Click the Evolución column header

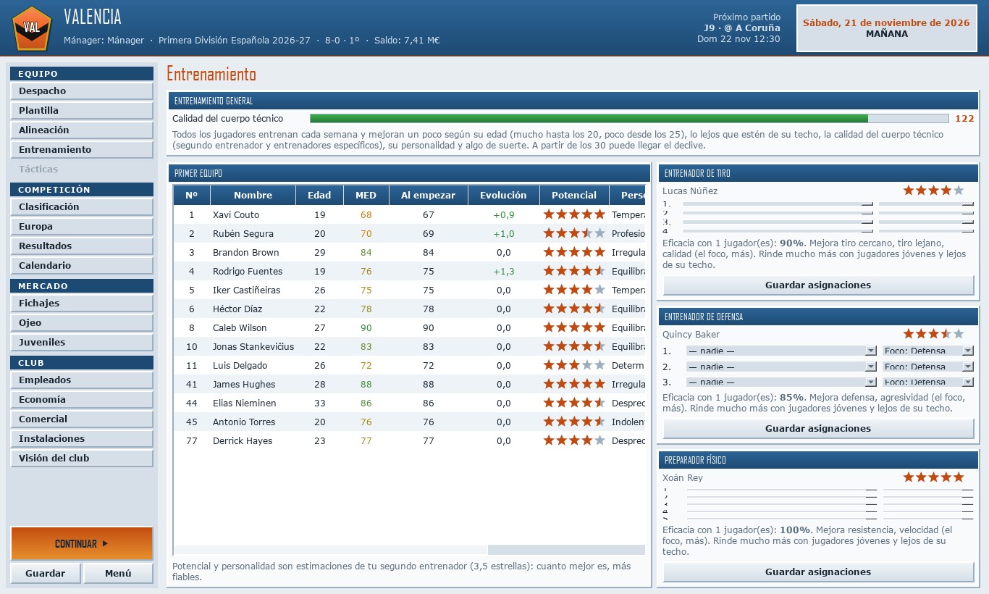[503, 195]
